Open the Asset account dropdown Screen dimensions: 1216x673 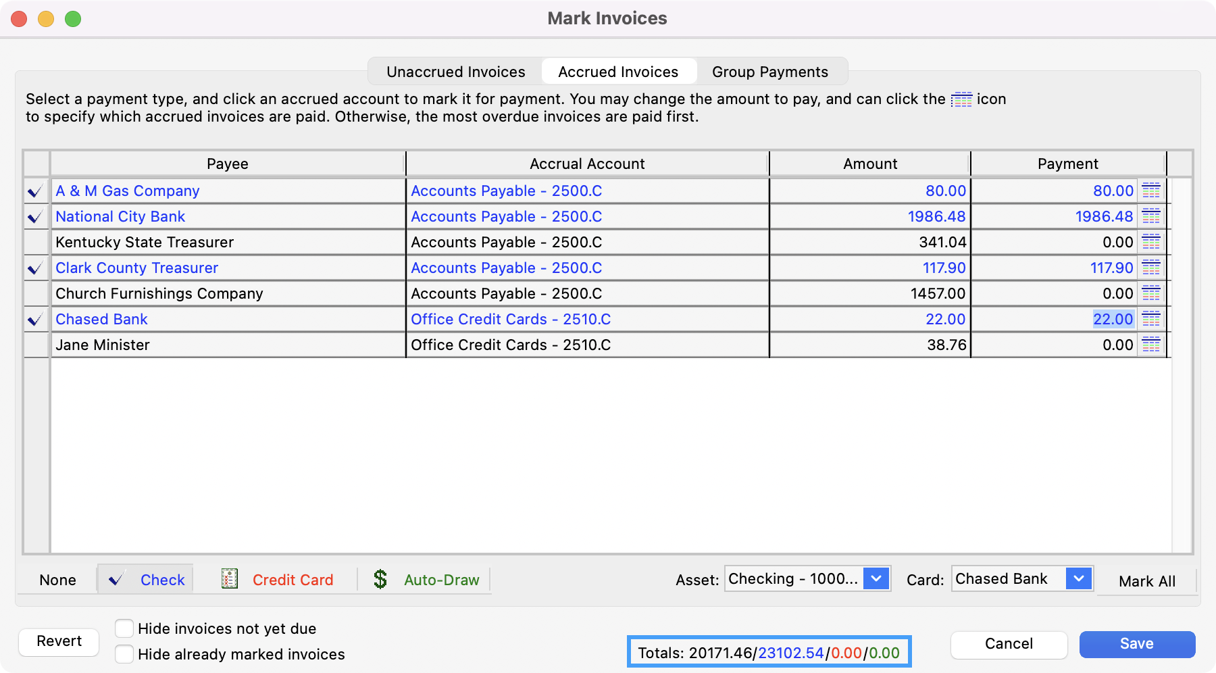pyautogui.click(x=876, y=579)
